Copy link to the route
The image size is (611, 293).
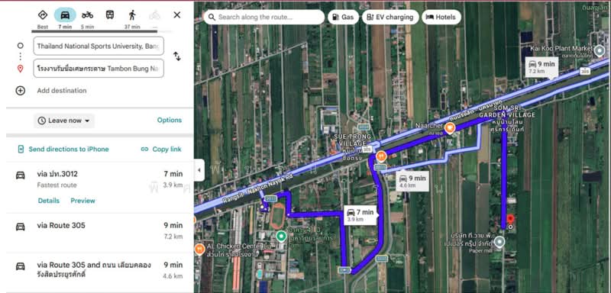(x=161, y=149)
